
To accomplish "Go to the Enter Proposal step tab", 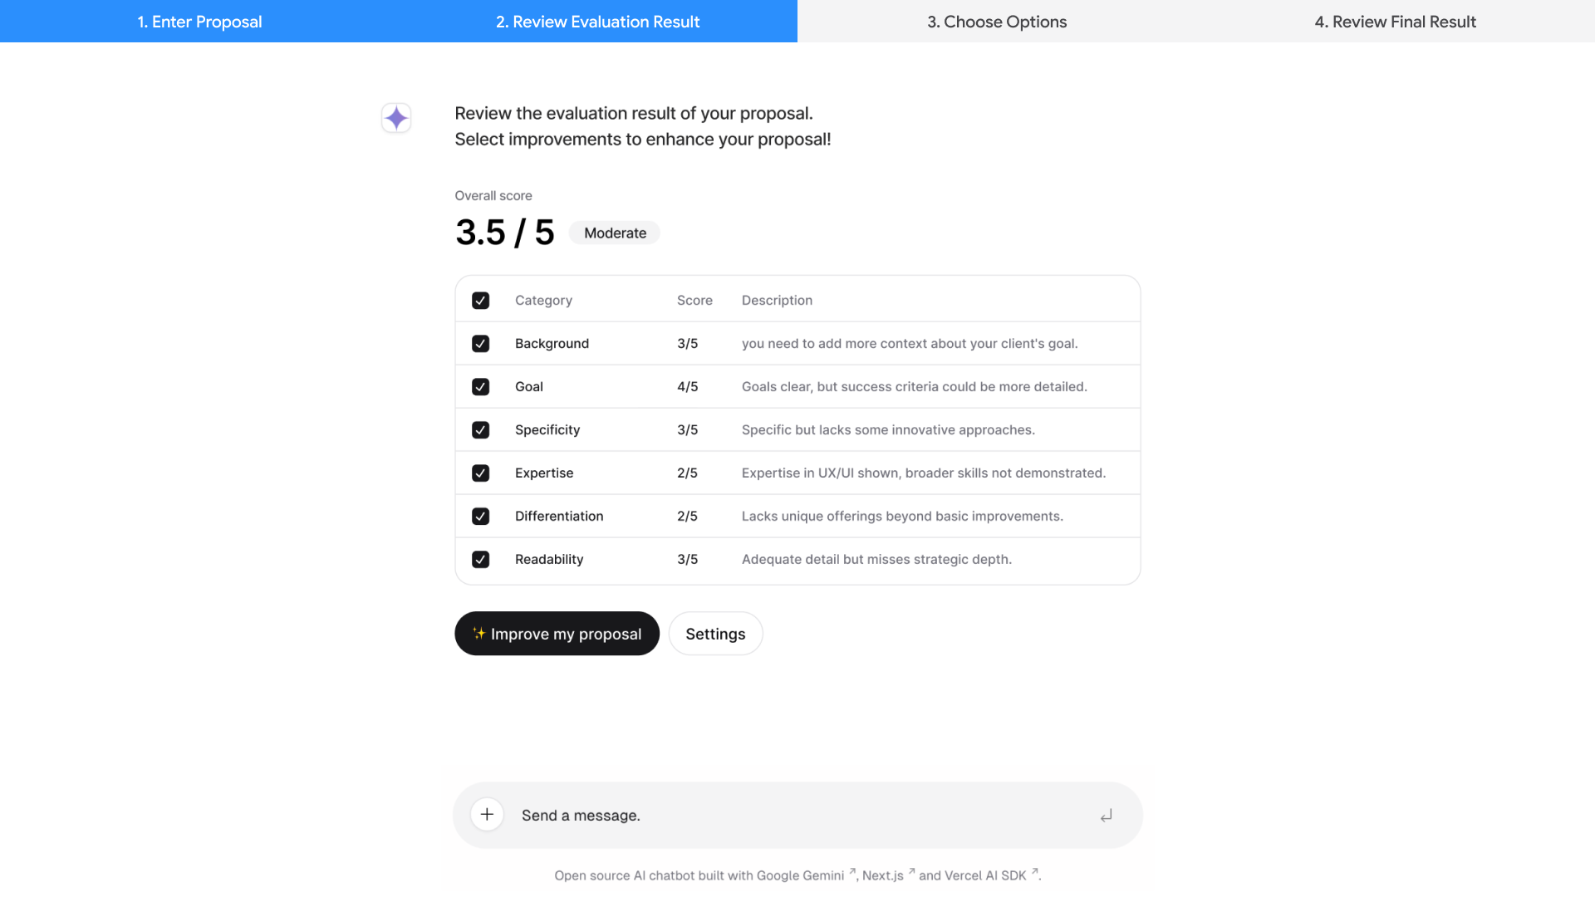I will pos(199,22).
